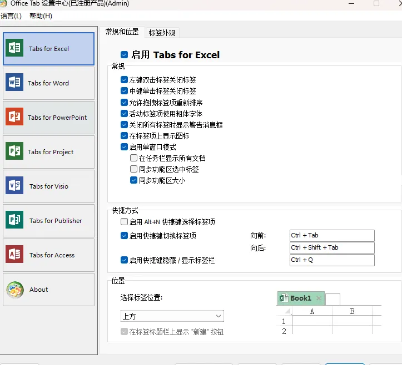Click row 1 header in preview
This screenshot has height=365, width=402.
284,321
